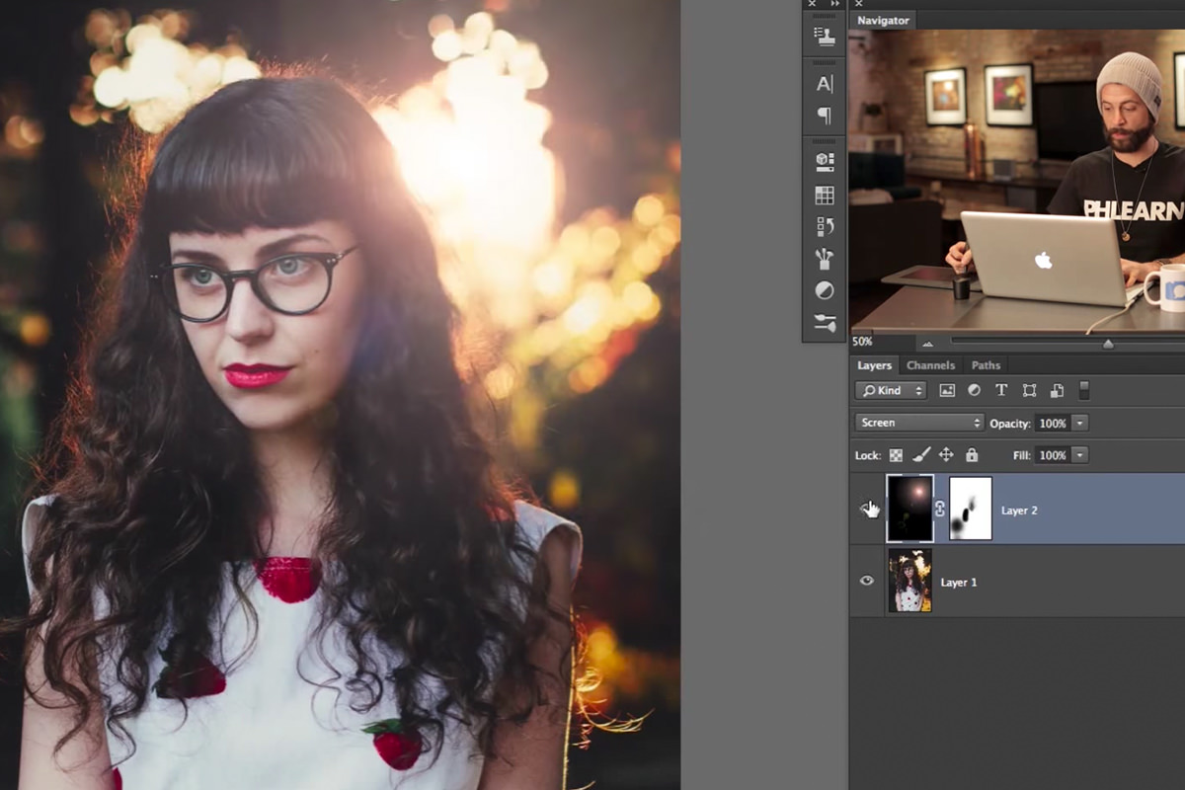Open the History panel icon

825,227
